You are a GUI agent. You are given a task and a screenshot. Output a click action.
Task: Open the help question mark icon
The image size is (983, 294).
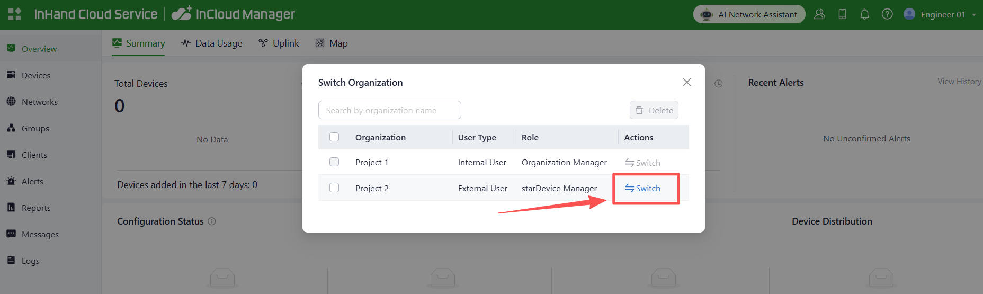887,14
